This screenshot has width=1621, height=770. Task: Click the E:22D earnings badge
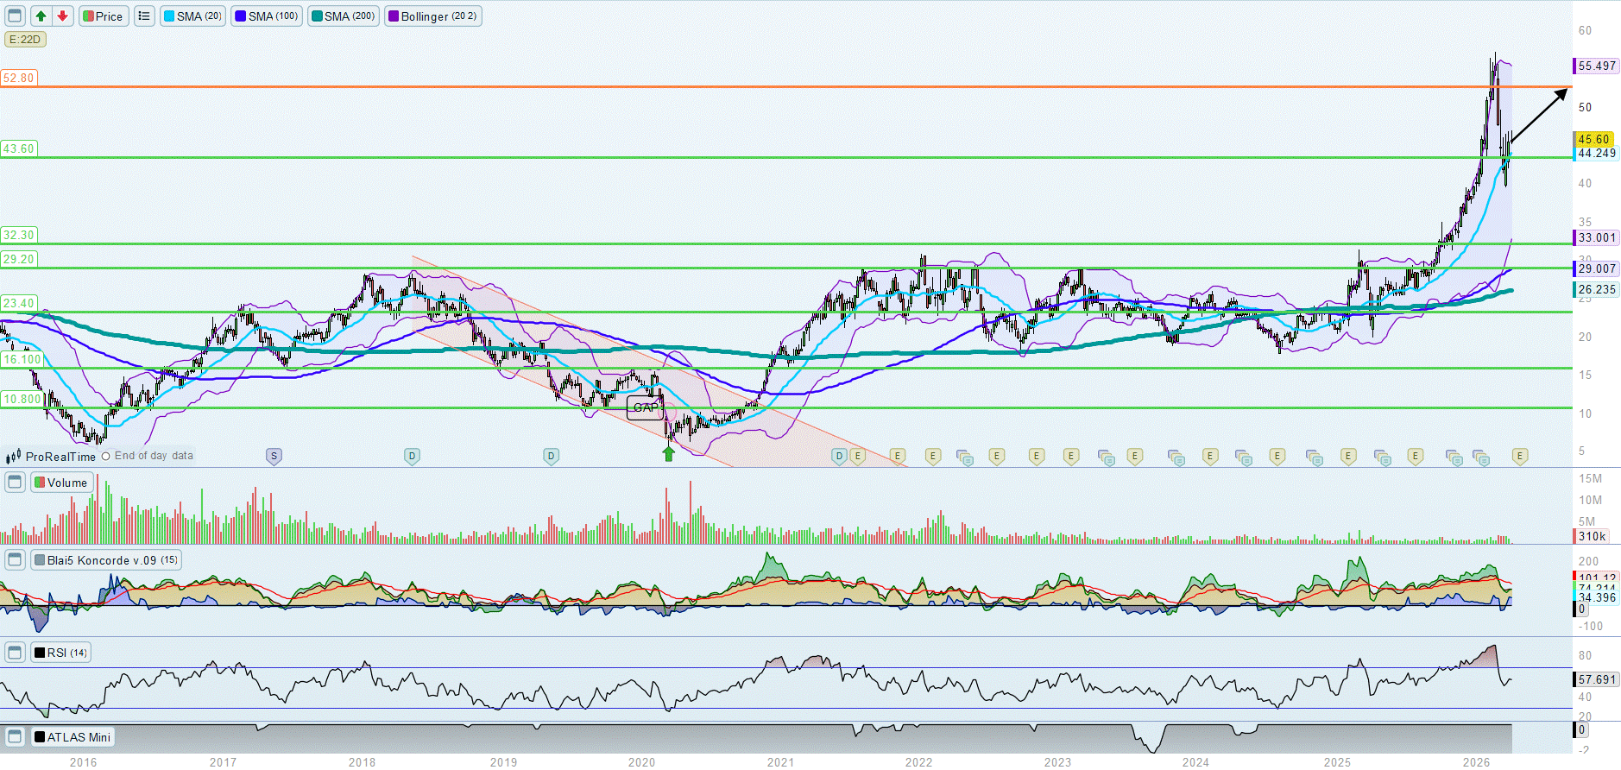click(25, 39)
